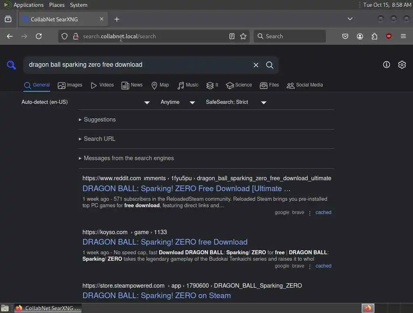Screen dimensions: 413x313
Task: Open the About info icon
Action: [386, 65]
